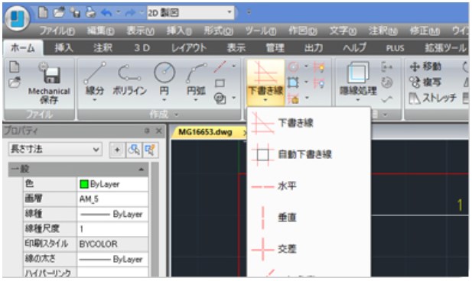This screenshot has height=281, width=472.
Task: Open the 文字 menu
Action: coord(343,31)
